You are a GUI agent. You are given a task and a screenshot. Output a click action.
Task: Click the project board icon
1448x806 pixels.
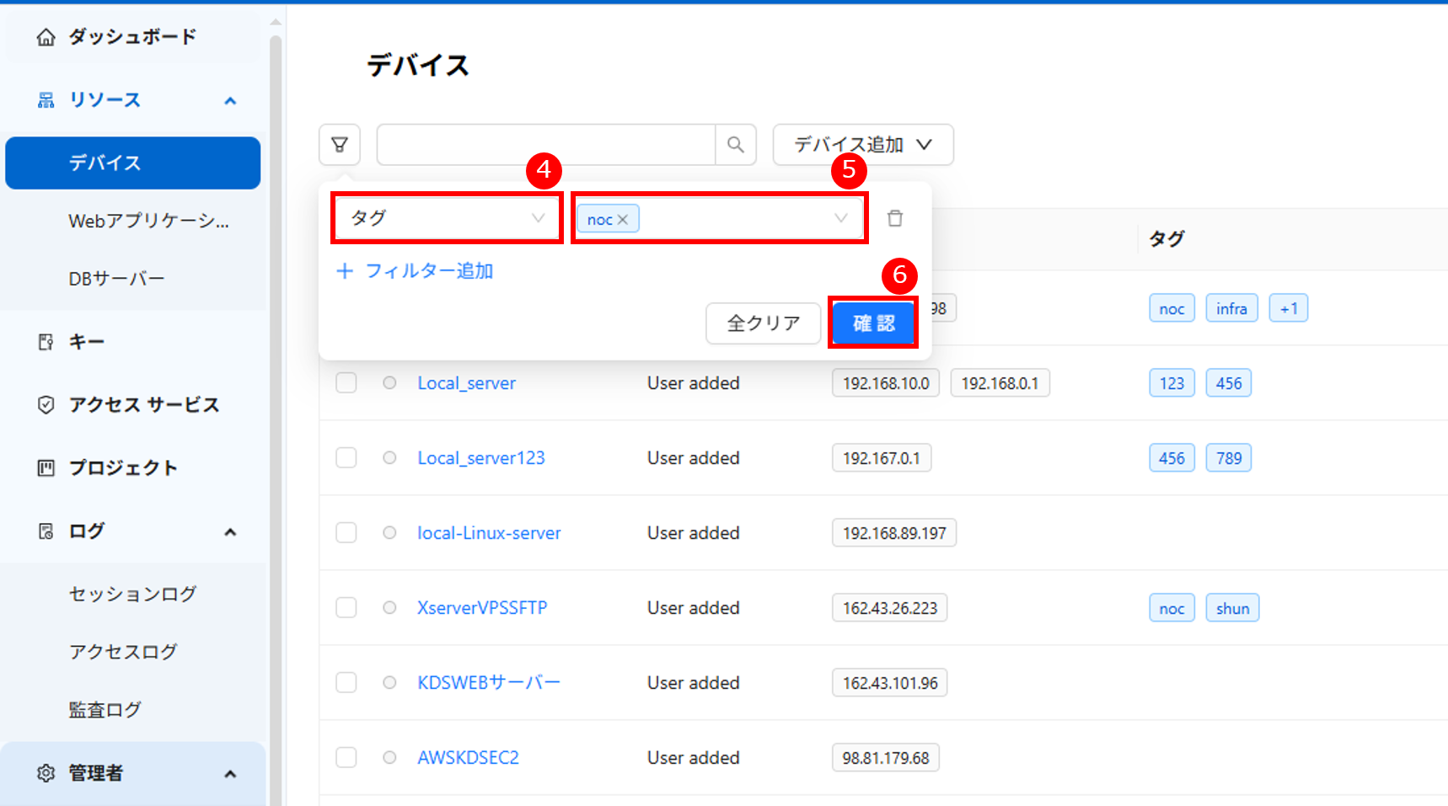click(46, 468)
